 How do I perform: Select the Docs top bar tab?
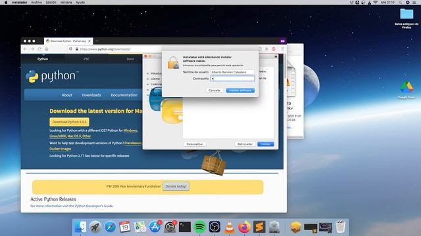coord(130,59)
